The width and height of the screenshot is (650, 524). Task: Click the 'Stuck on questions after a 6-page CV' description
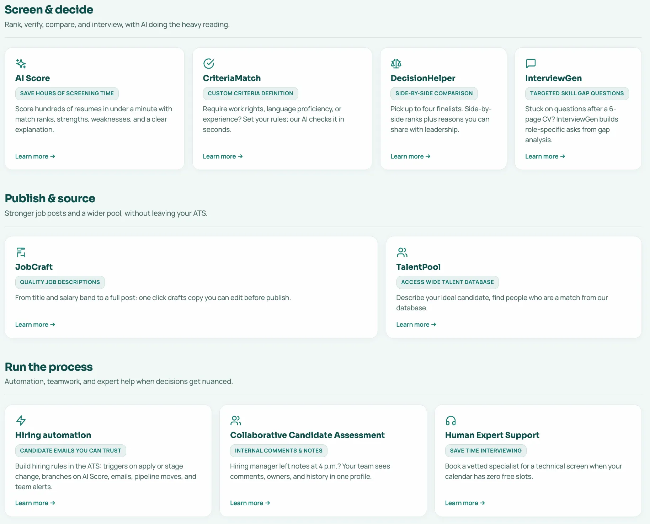(572, 124)
